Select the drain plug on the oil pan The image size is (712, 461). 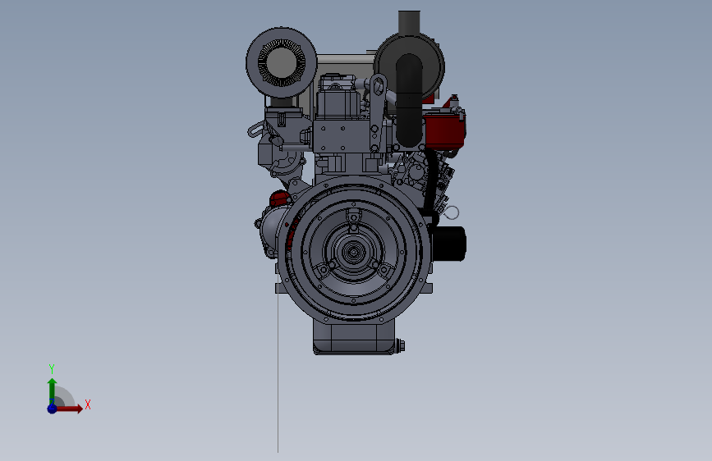pyautogui.click(x=401, y=346)
